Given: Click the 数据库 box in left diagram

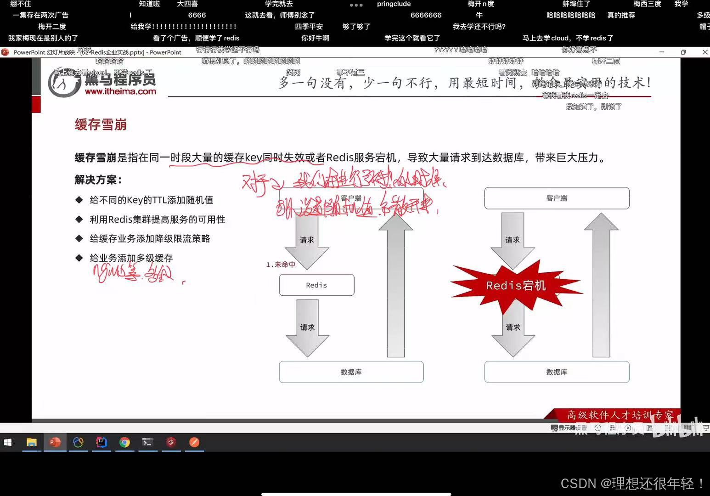Looking at the screenshot, I should pyautogui.click(x=351, y=372).
